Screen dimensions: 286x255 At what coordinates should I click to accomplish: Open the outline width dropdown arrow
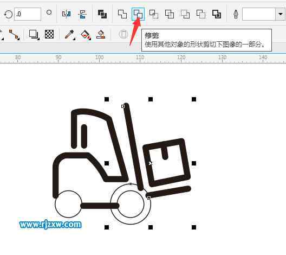(x=281, y=14)
